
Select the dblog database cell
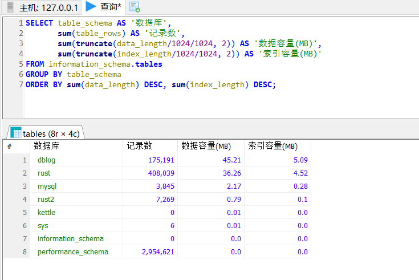coord(76,160)
